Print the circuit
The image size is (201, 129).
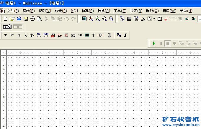tap(32, 19)
